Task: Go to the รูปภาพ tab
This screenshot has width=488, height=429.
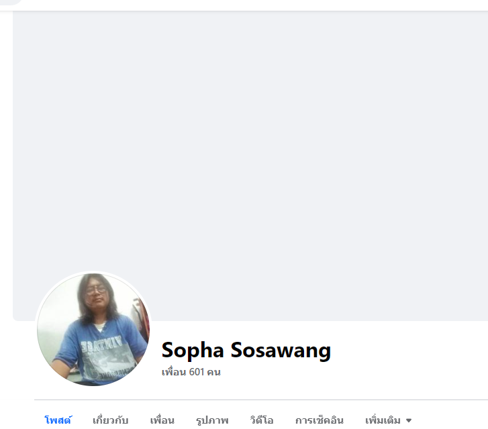Action: [x=212, y=420]
